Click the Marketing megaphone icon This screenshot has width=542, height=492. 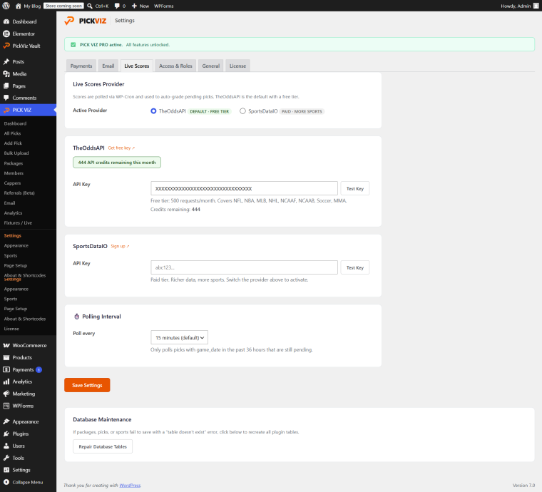pyautogui.click(x=6, y=394)
